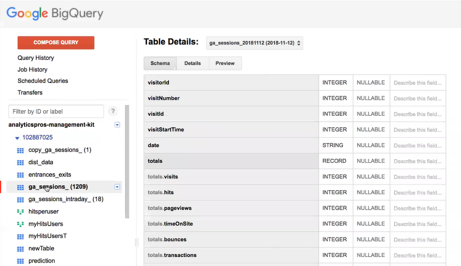Click visitId field name
The image size is (461, 266).
155,114
